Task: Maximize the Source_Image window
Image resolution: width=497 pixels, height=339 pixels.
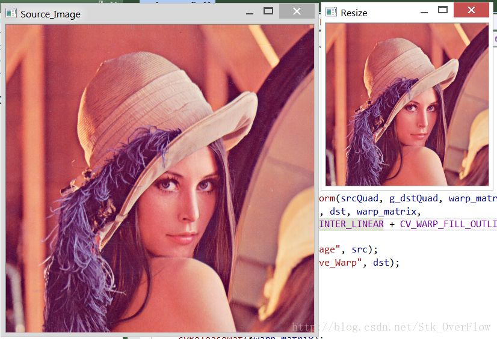Action: point(268,11)
